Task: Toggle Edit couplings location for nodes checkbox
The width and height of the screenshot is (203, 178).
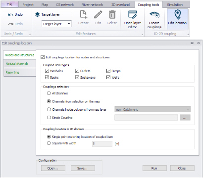Action: 43,57
